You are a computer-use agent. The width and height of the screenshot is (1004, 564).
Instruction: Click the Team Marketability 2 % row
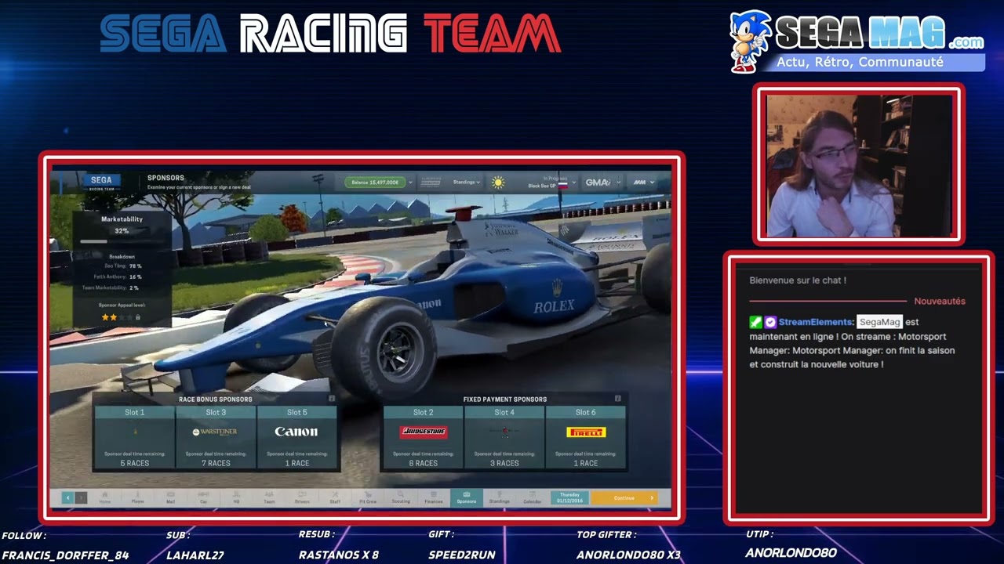111,287
